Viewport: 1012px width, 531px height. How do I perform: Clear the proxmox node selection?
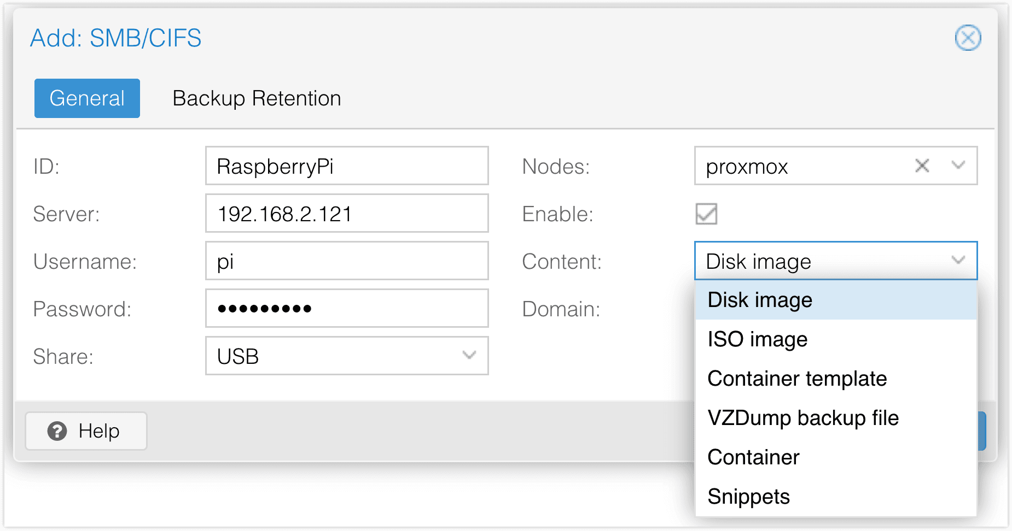click(x=922, y=166)
